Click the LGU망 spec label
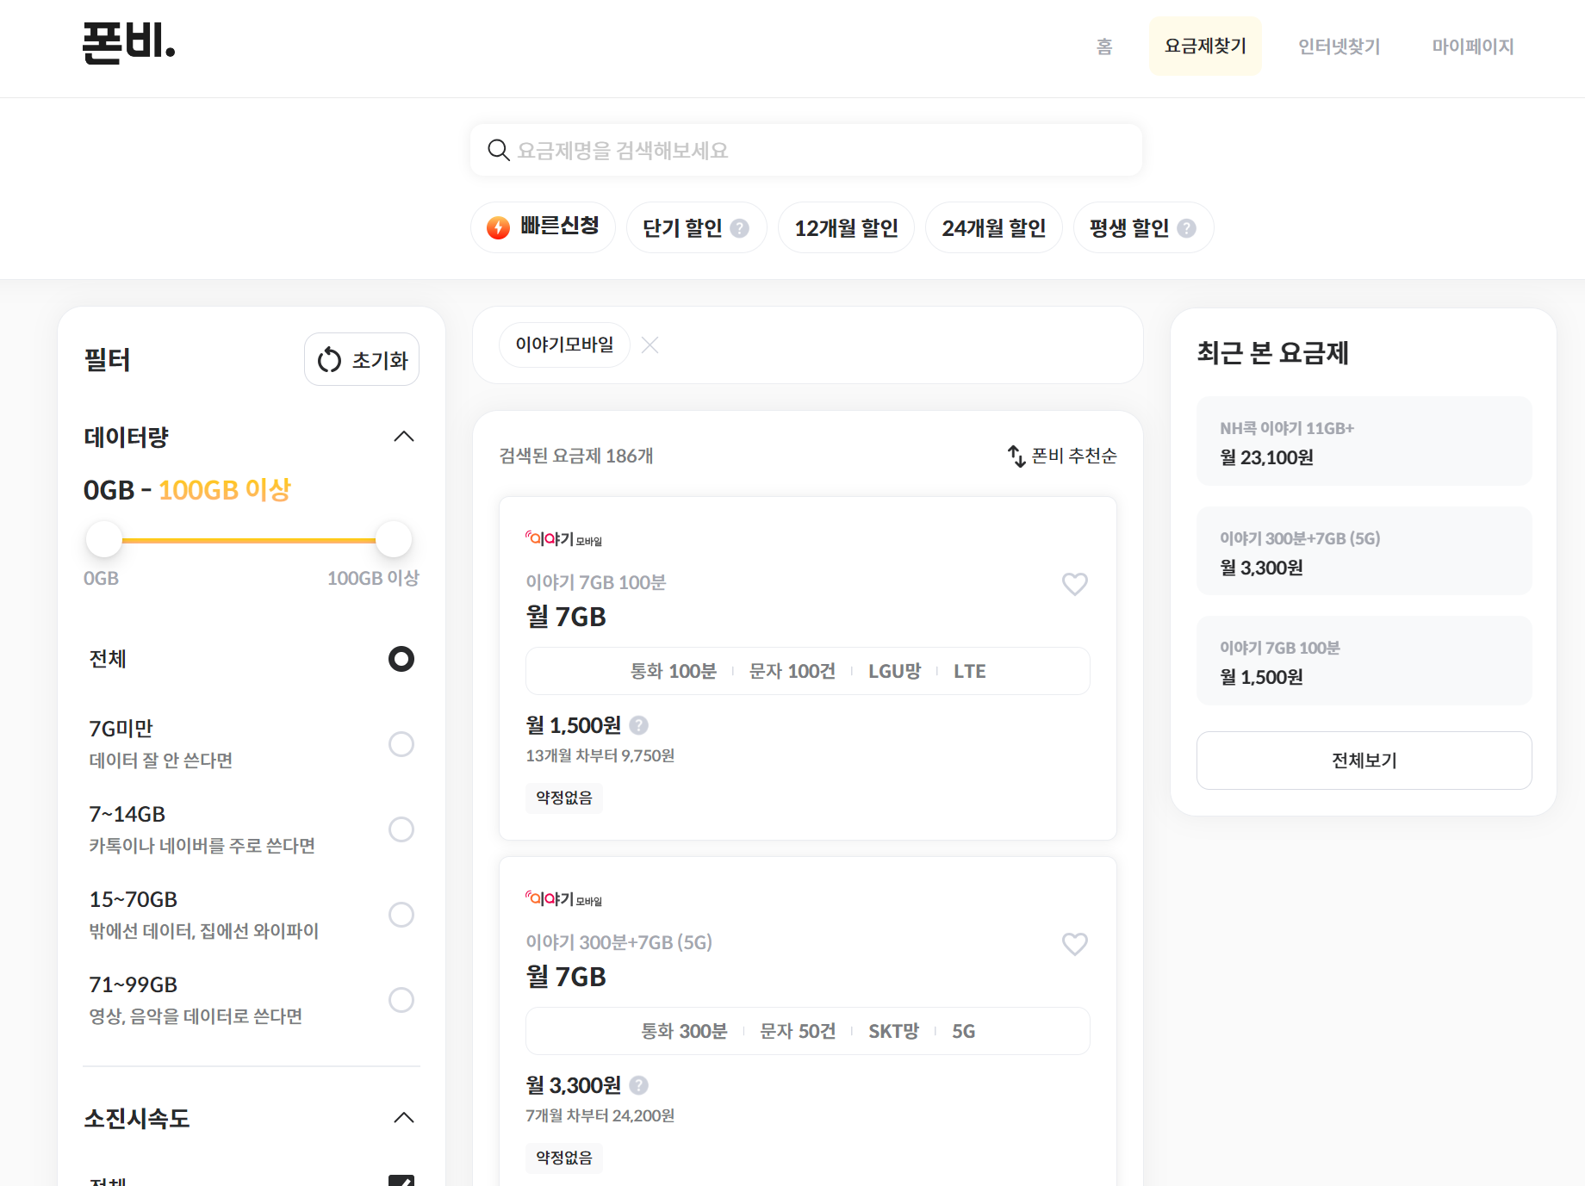This screenshot has height=1186, width=1585. pos(894,671)
